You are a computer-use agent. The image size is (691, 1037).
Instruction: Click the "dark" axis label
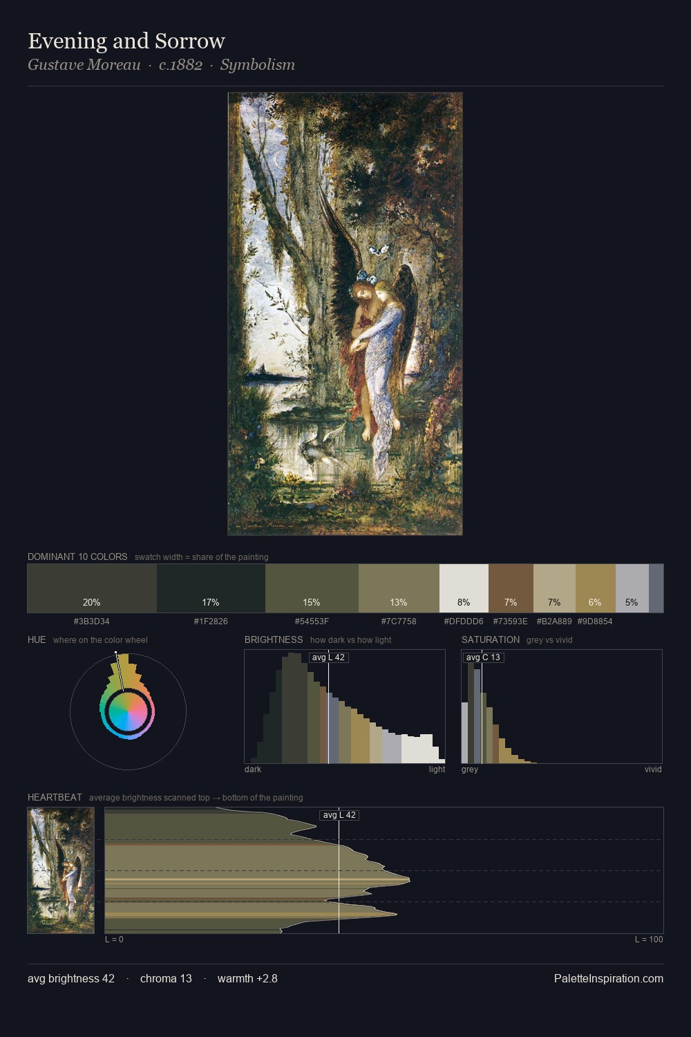253,769
